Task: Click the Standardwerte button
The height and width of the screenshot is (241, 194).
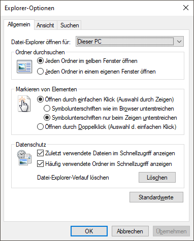Action: 156,197
